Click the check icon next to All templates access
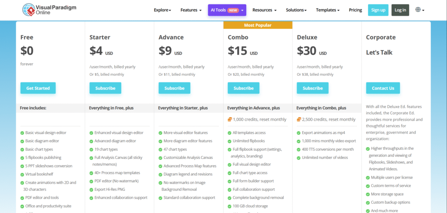 (x=230, y=133)
